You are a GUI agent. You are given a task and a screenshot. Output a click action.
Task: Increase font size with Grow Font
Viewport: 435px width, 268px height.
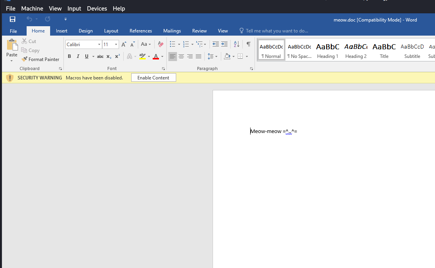point(124,44)
